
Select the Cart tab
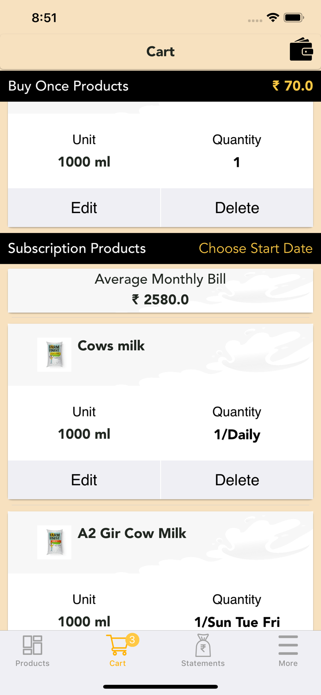click(x=118, y=650)
